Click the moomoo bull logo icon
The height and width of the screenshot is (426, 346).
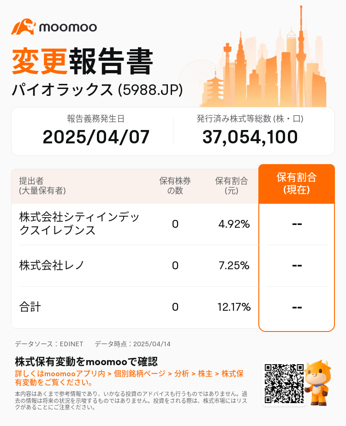coord(24,27)
